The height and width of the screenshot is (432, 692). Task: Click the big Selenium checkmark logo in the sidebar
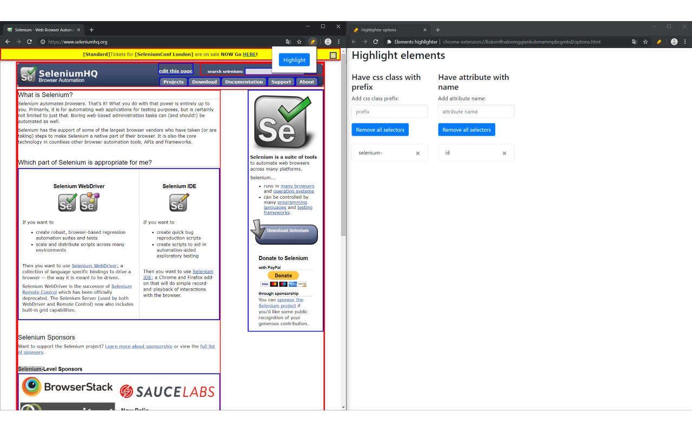[x=283, y=123]
